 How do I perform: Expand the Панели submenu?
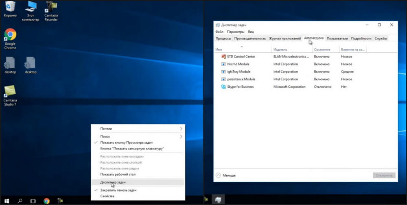[x=138, y=129]
